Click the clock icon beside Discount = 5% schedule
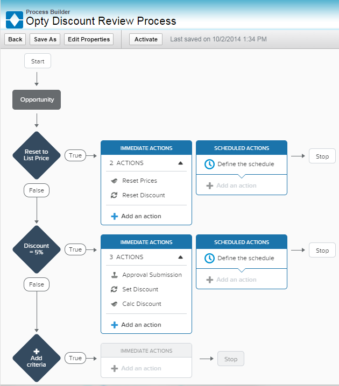This screenshot has width=339, height=386. [209, 258]
